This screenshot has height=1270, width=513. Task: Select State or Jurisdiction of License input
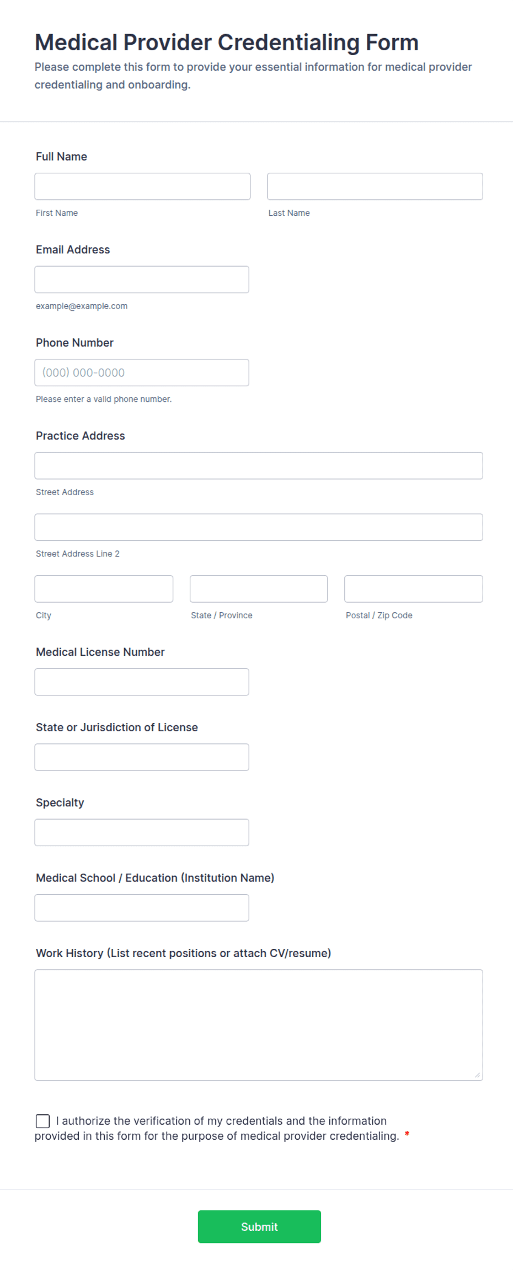pos(142,757)
